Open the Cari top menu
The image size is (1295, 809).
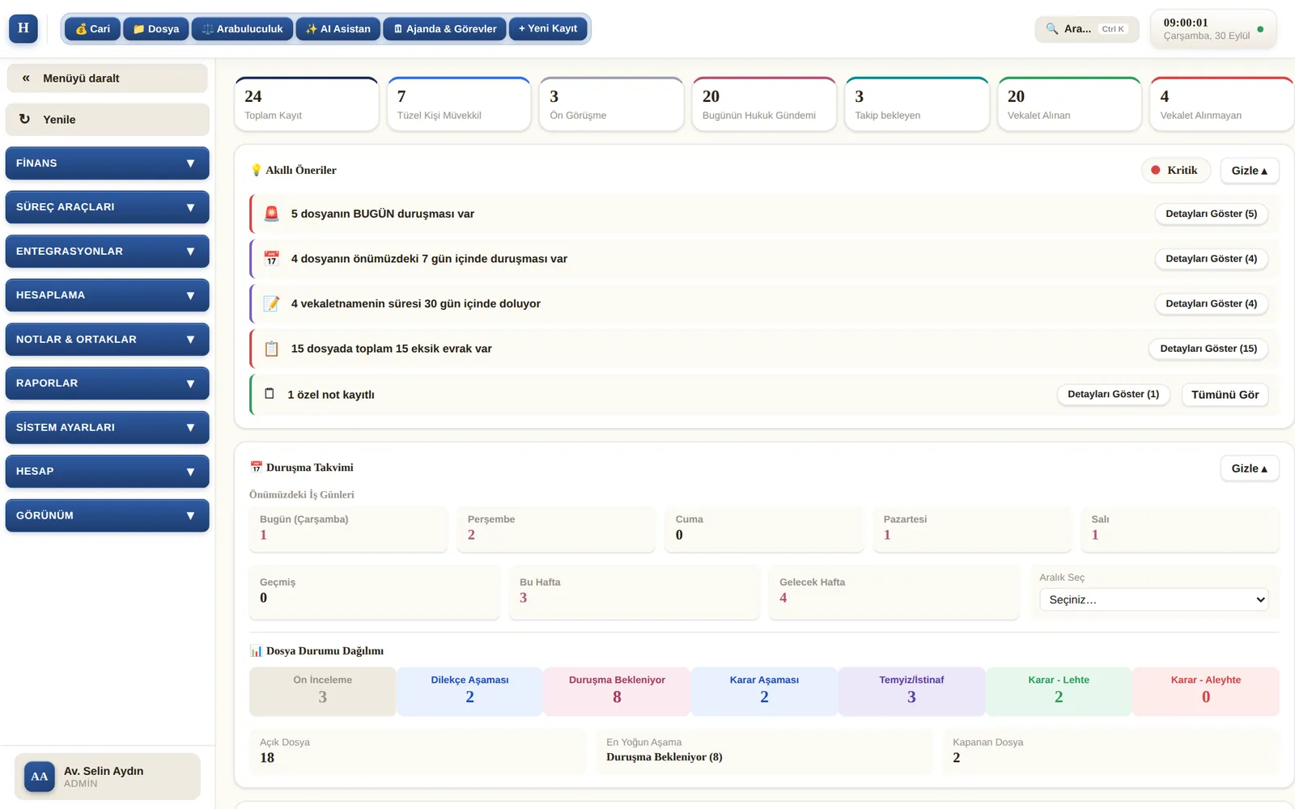(92, 29)
